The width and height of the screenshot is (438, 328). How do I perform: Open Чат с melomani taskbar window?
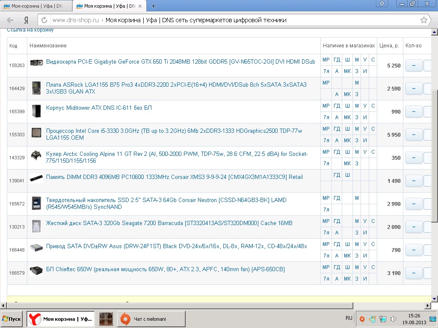(151, 319)
